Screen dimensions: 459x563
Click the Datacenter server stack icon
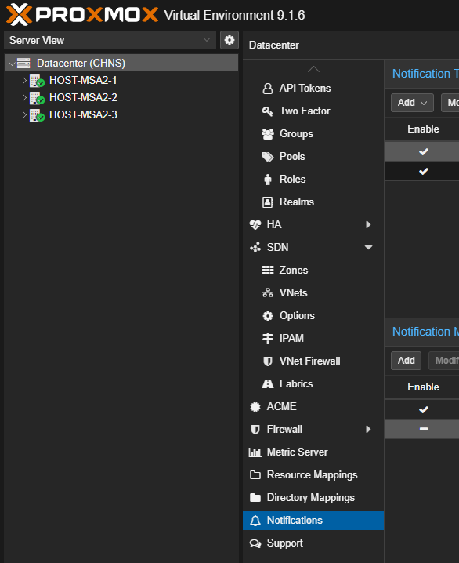point(23,63)
